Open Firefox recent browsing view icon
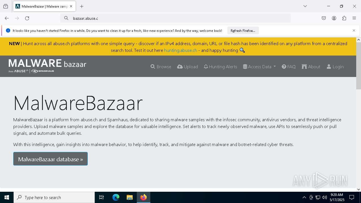This screenshot has height=203, width=361. (6, 6)
